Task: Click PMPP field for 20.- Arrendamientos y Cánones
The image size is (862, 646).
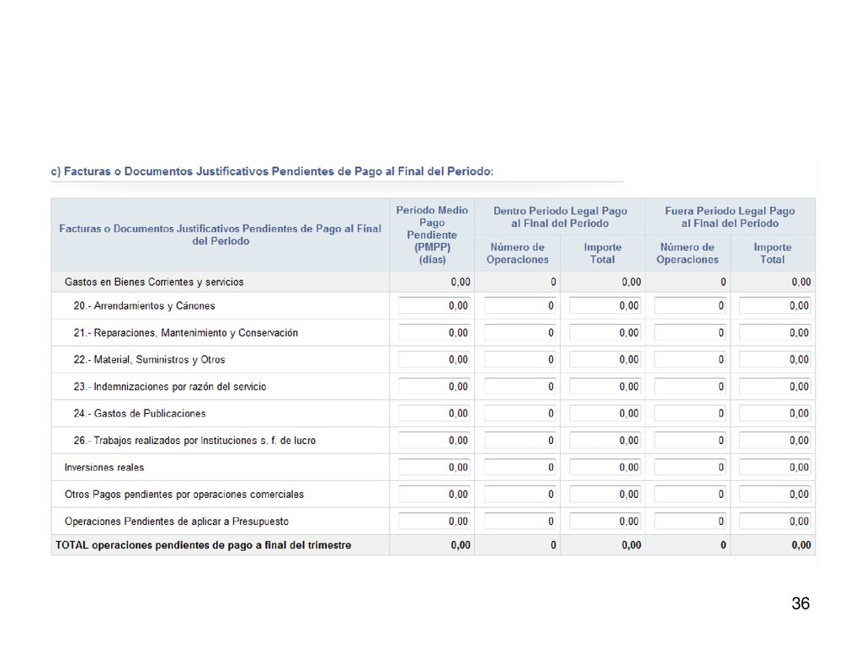Action: tap(434, 305)
